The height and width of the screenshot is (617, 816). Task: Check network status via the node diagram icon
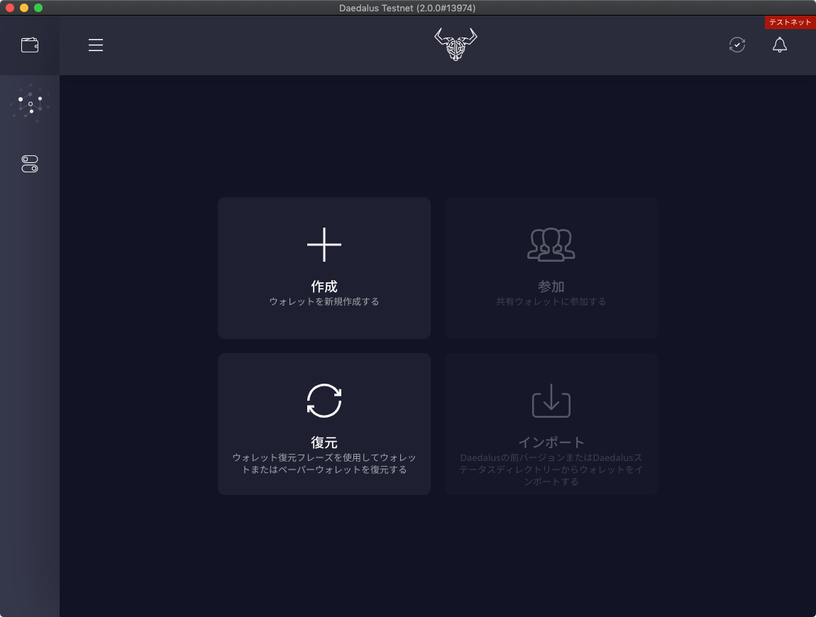[29, 103]
